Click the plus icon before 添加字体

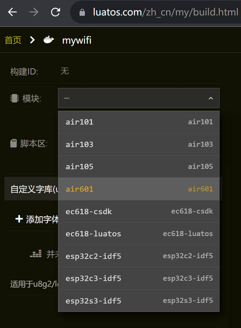pos(18,219)
